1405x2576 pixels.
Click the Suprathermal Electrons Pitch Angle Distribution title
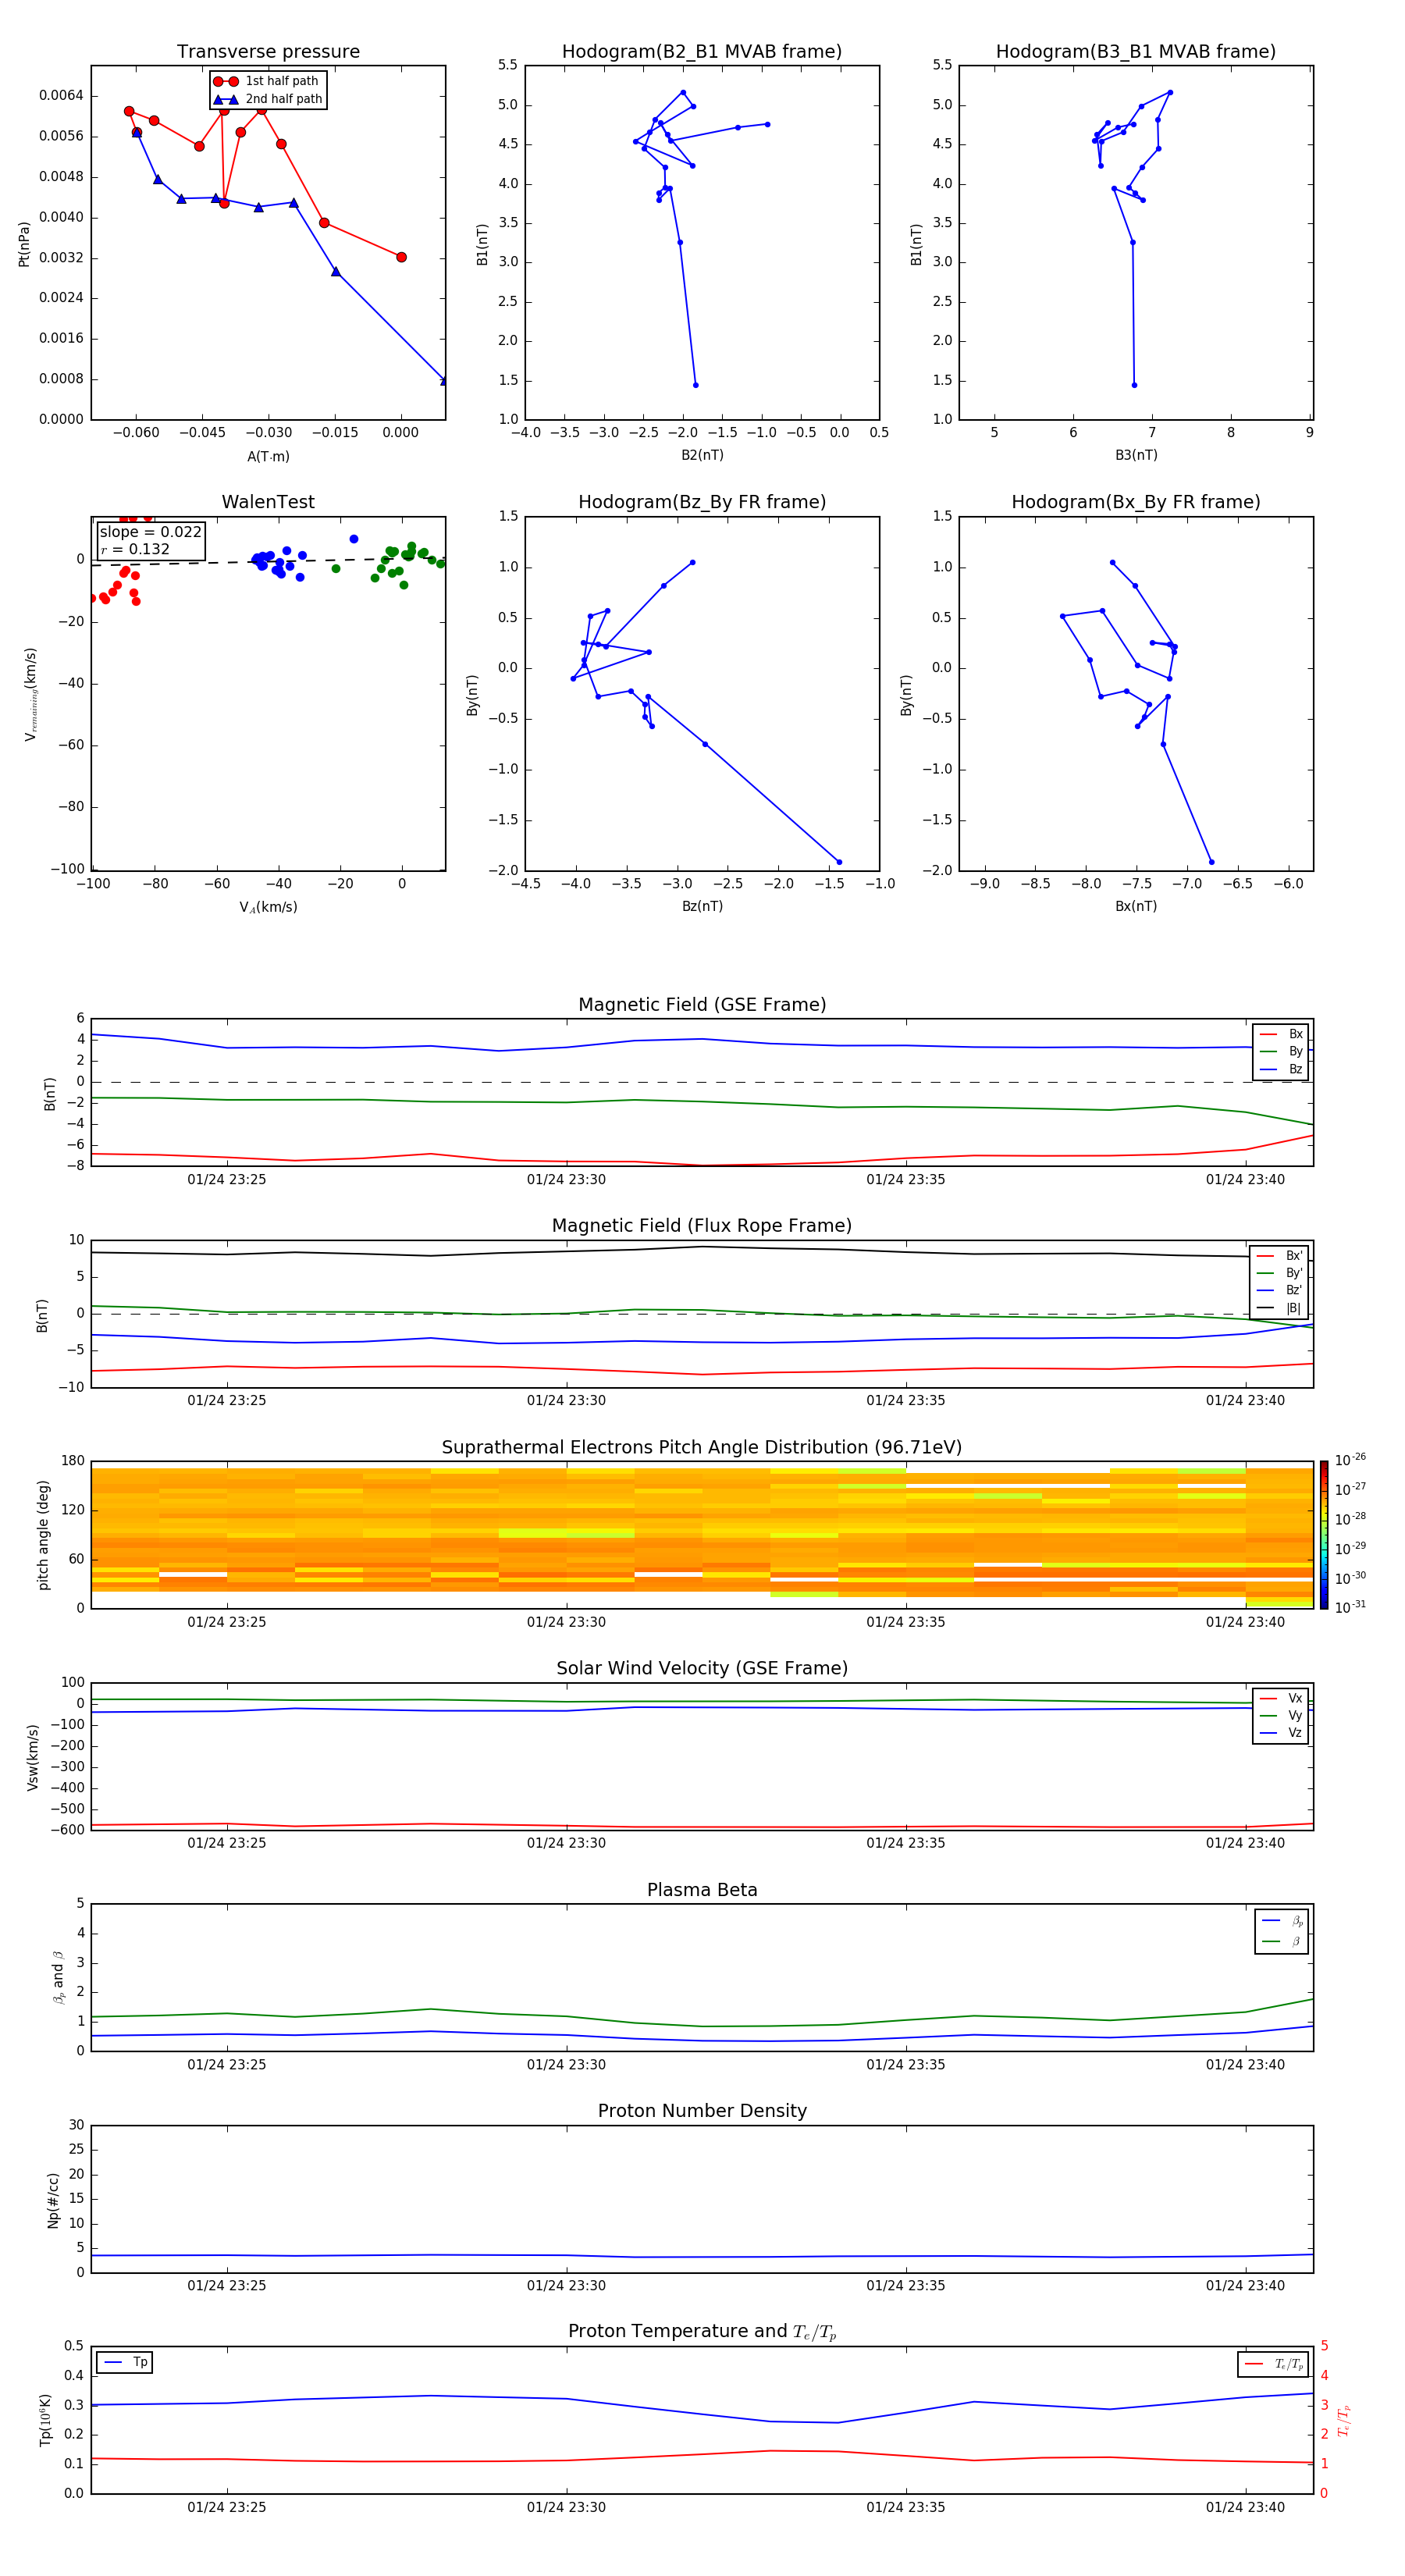[x=702, y=1448]
